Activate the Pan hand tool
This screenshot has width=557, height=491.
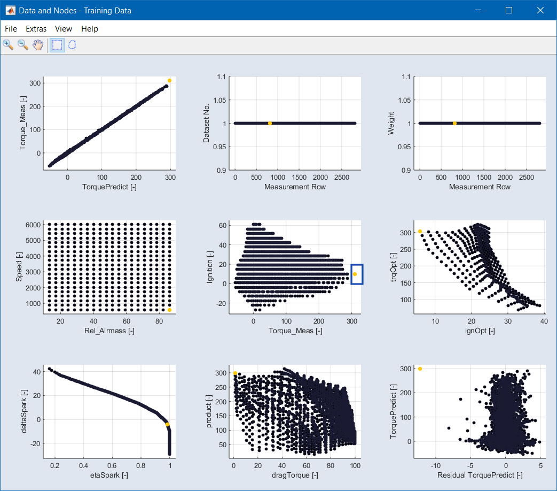point(37,45)
